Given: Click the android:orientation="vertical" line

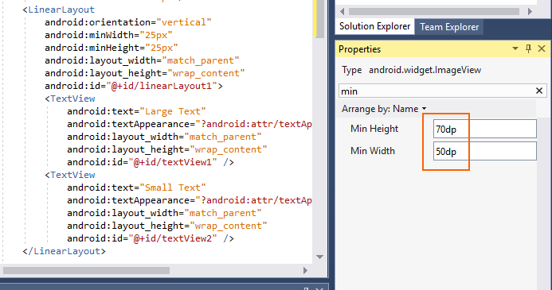Looking at the screenshot, I should [127, 22].
